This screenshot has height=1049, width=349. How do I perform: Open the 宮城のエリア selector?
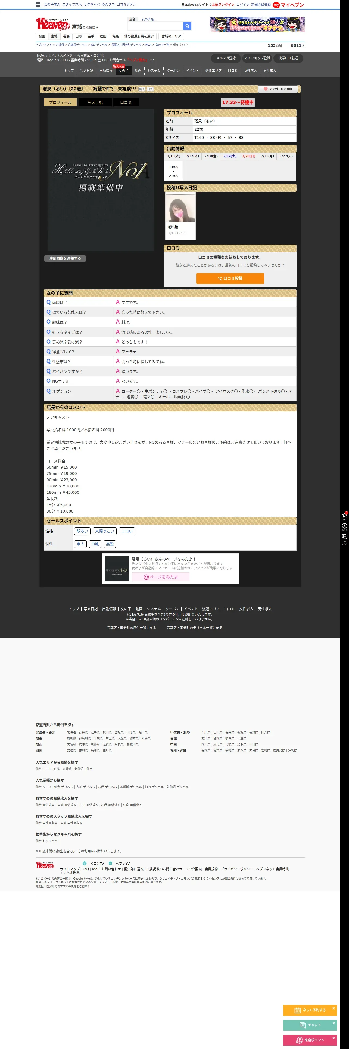point(172,36)
